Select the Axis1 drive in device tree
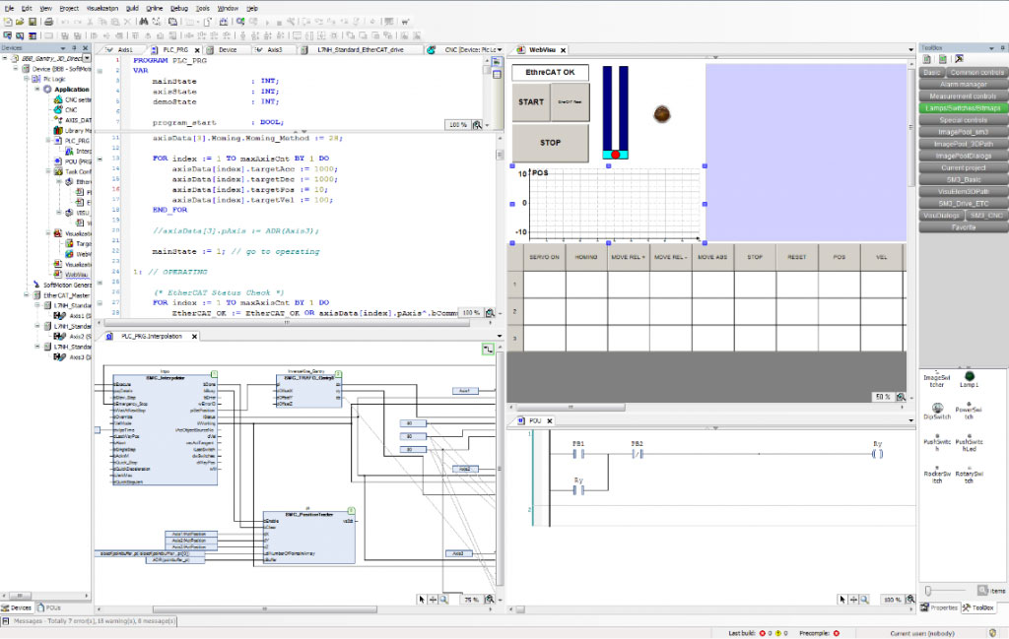This screenshot has height=639, width=1009. click(71, 316)
